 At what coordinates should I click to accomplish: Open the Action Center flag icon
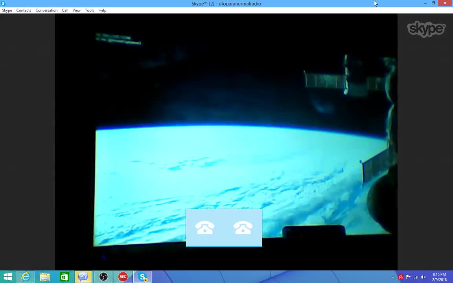(x=408, y=277)
